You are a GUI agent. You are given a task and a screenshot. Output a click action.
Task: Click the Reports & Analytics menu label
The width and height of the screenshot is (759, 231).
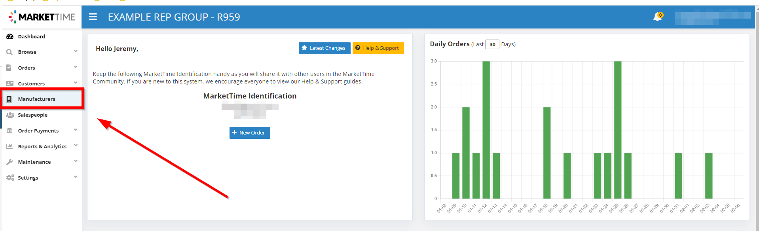click(42, 146)
